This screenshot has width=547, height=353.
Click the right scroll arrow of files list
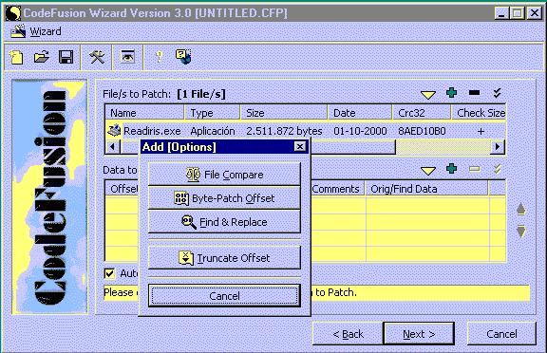498,147
